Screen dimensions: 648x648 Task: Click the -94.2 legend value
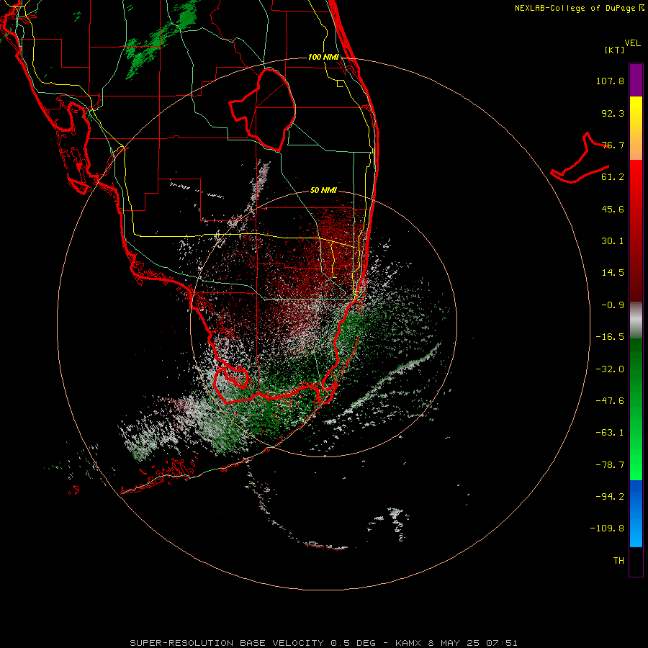pyautogui.click(x=610, y=496)
